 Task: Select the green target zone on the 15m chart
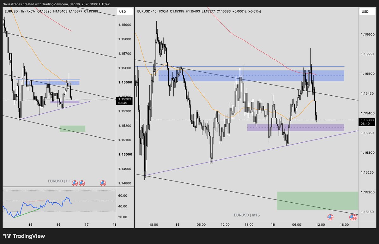[317, 200]
